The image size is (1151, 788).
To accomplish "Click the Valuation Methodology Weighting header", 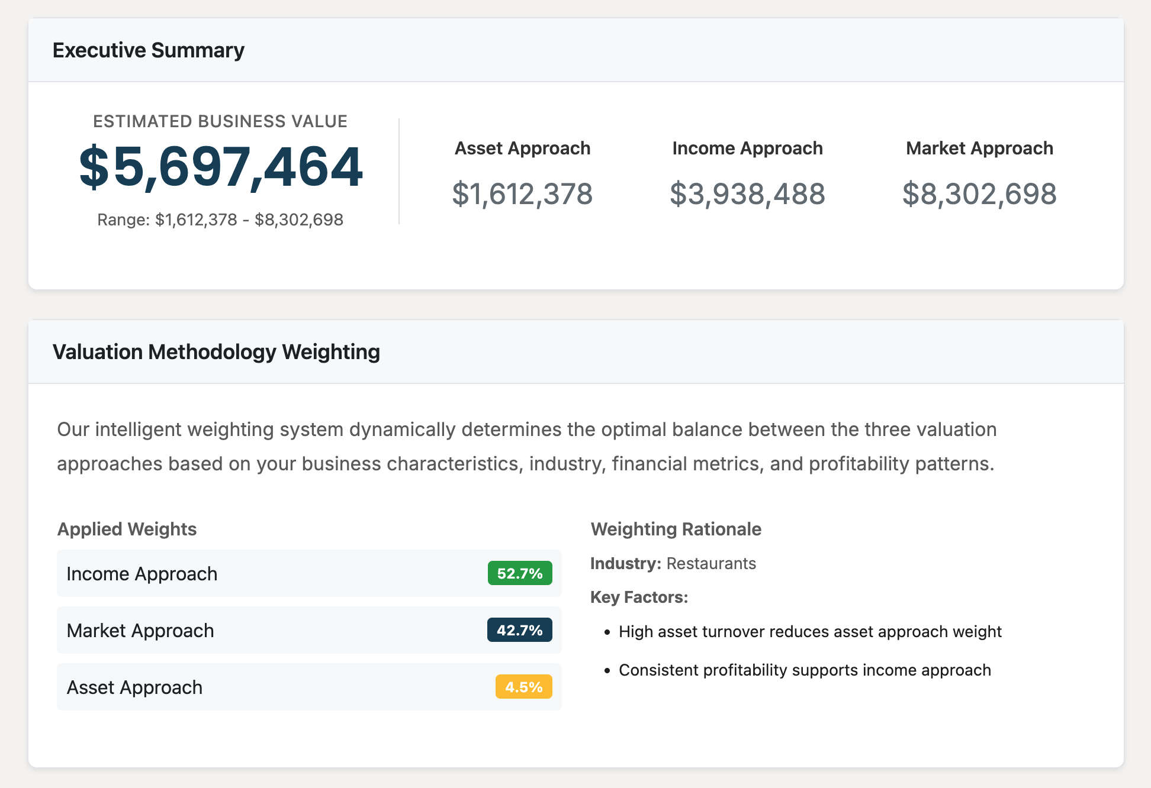I will (217, 351).
